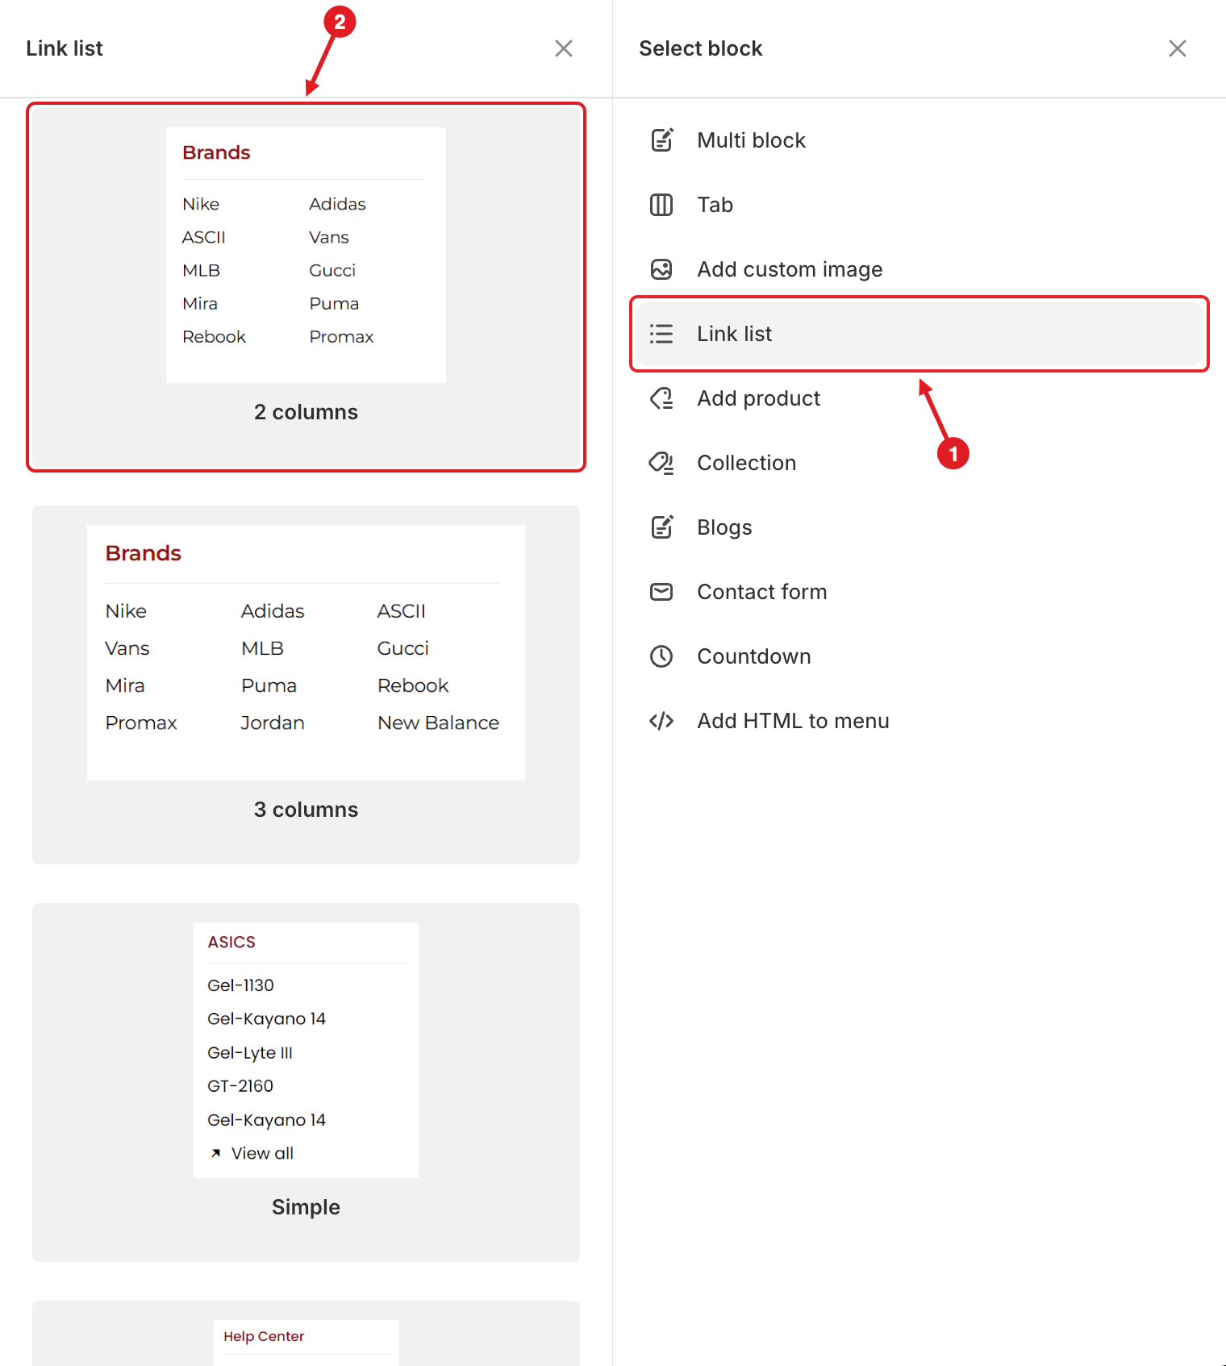The height and width of the screenshot is (1366, 1226).
Task: Select the Help Center layout preview
Action: (x=306, y=1333)
